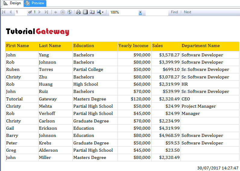Viewport: 240px width, 171px height.
Task: Click the $3,578.27 sales cell
Action: (166, 55)
